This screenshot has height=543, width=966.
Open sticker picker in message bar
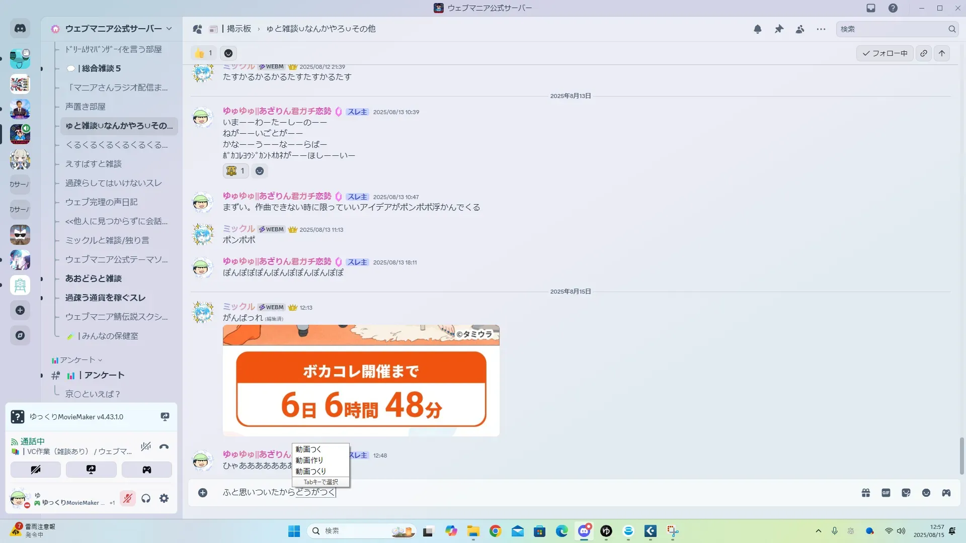pos(906,493)
